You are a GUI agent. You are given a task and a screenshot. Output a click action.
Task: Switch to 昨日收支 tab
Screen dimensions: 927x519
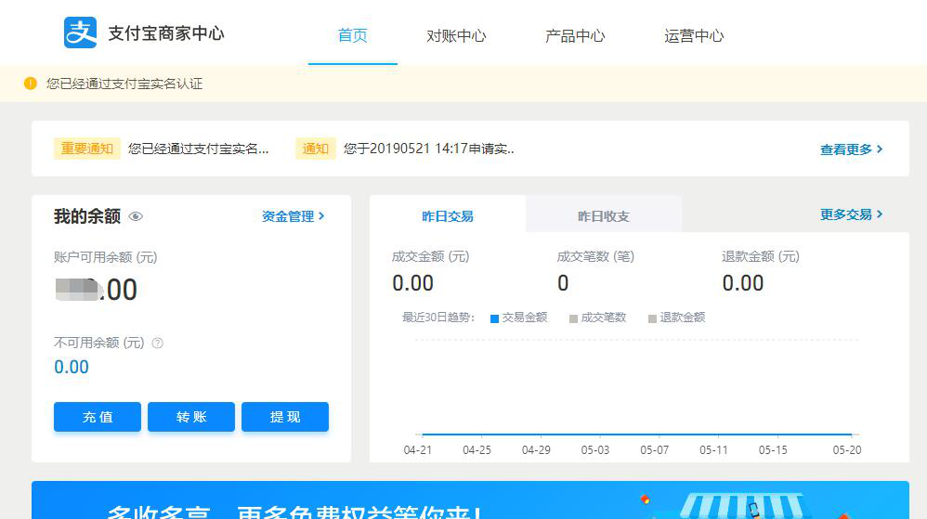(x=604, y=215)
